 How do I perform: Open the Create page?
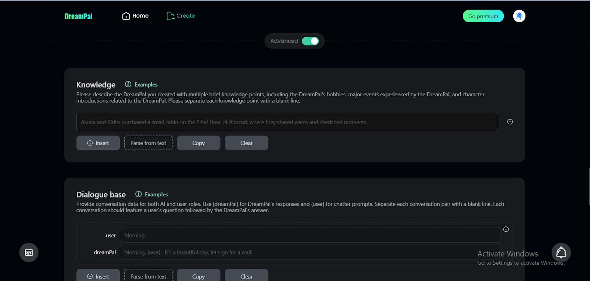pos(181,16)
